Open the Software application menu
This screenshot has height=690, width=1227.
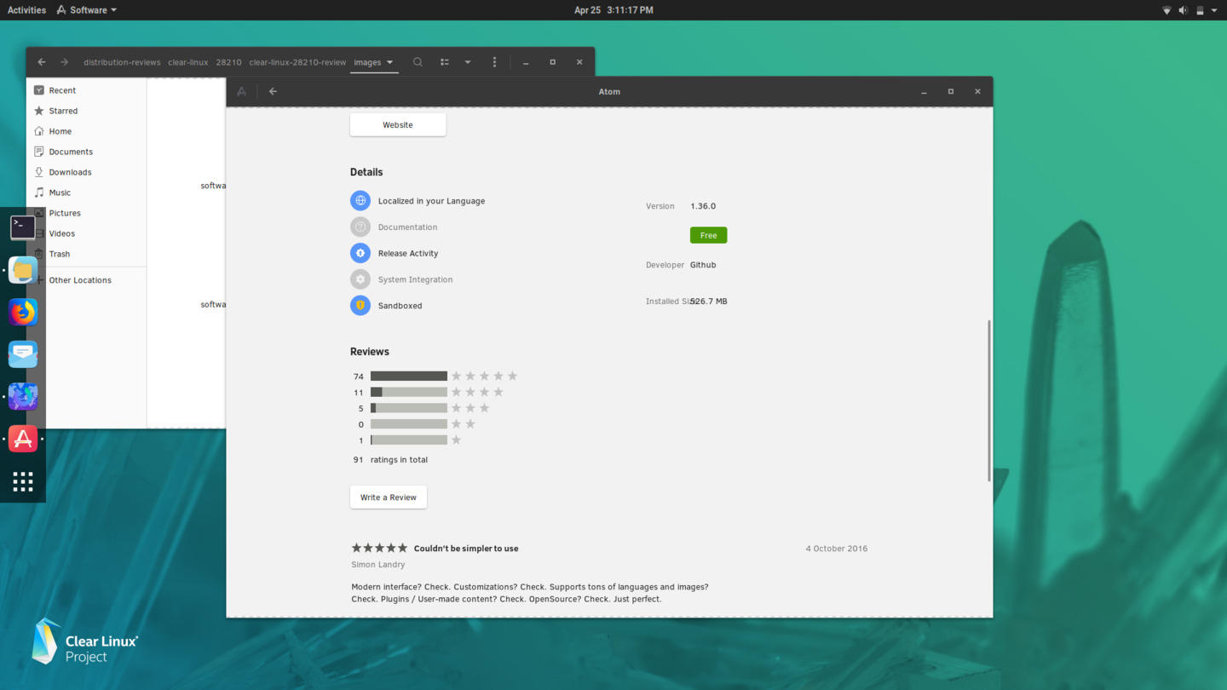tap(87, 10)
